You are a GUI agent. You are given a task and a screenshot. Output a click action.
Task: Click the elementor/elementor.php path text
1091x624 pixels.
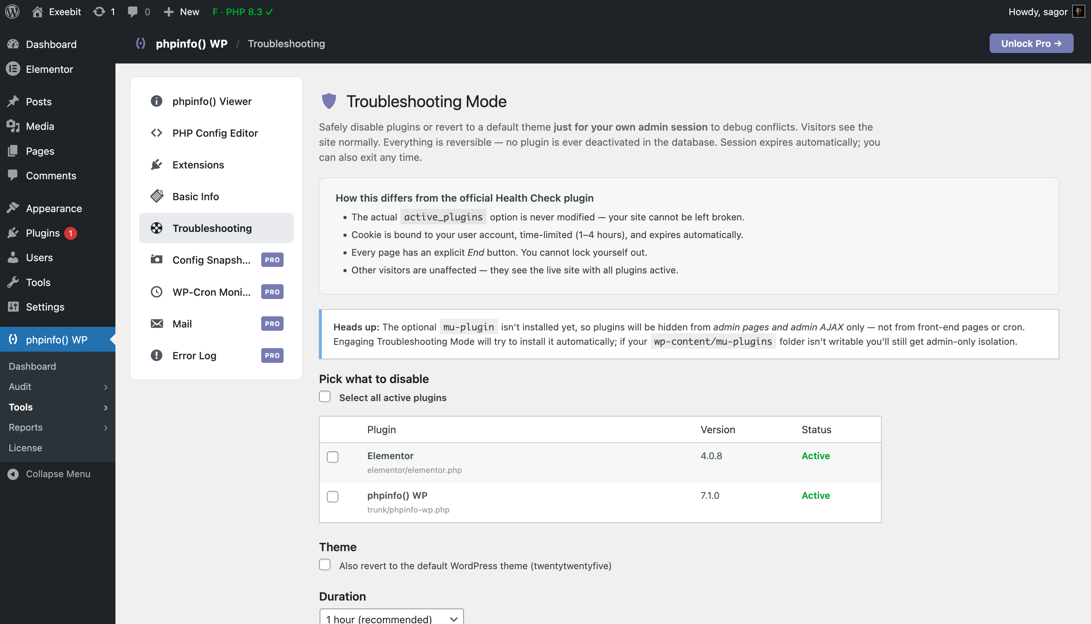(414, 470)
